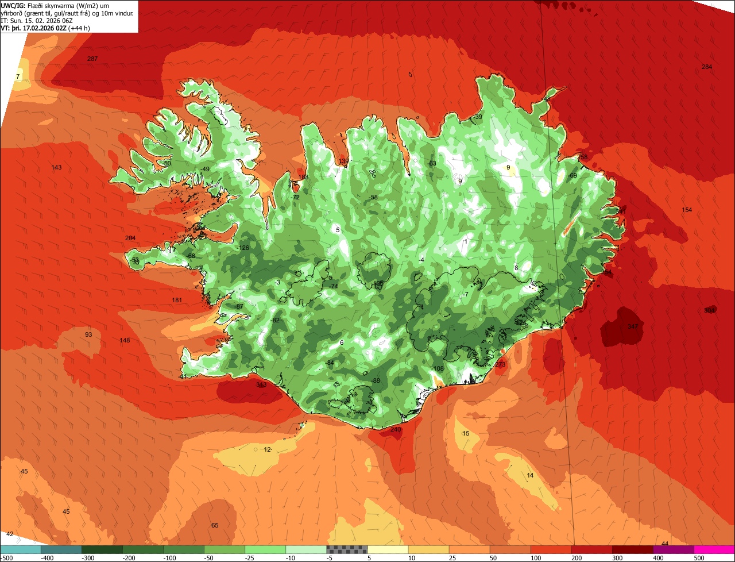Click the value 273 on the southeast coast

(x=500, y=365)
